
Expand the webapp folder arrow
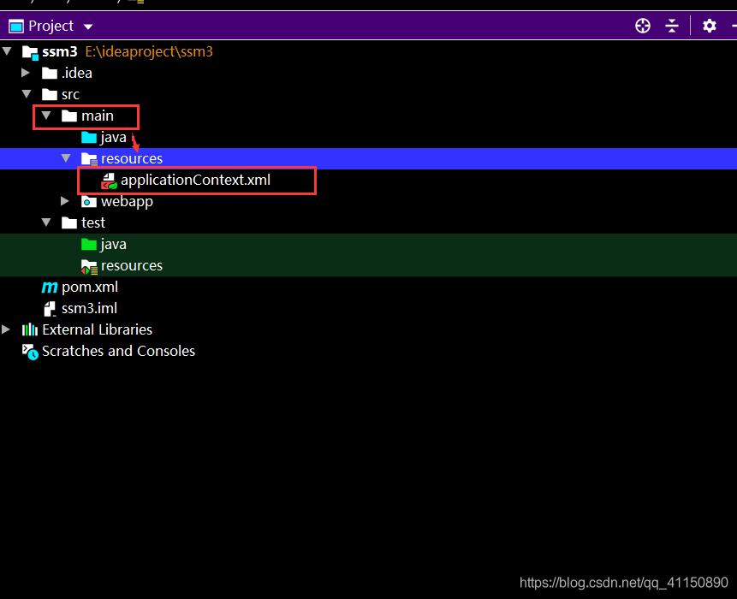coord(66,201)
